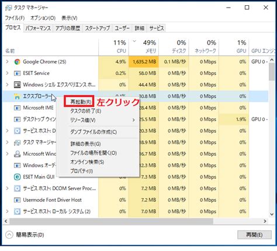Viewport: 277px width, 251px height.
Task: Sort by the CPU column header
Action: [113, 47]
